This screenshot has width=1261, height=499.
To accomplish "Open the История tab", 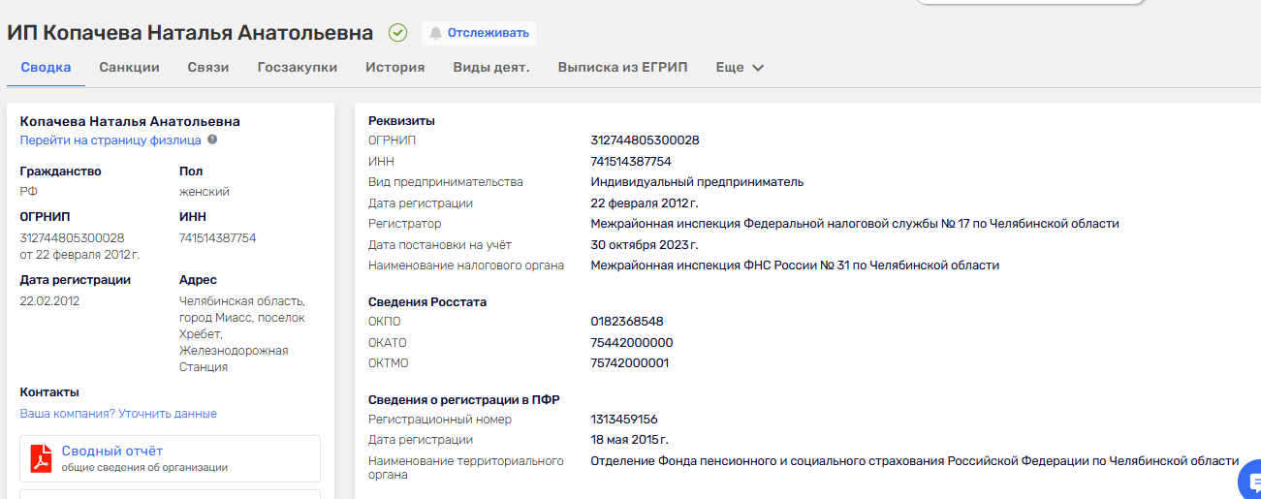I will tap(394, 68).
